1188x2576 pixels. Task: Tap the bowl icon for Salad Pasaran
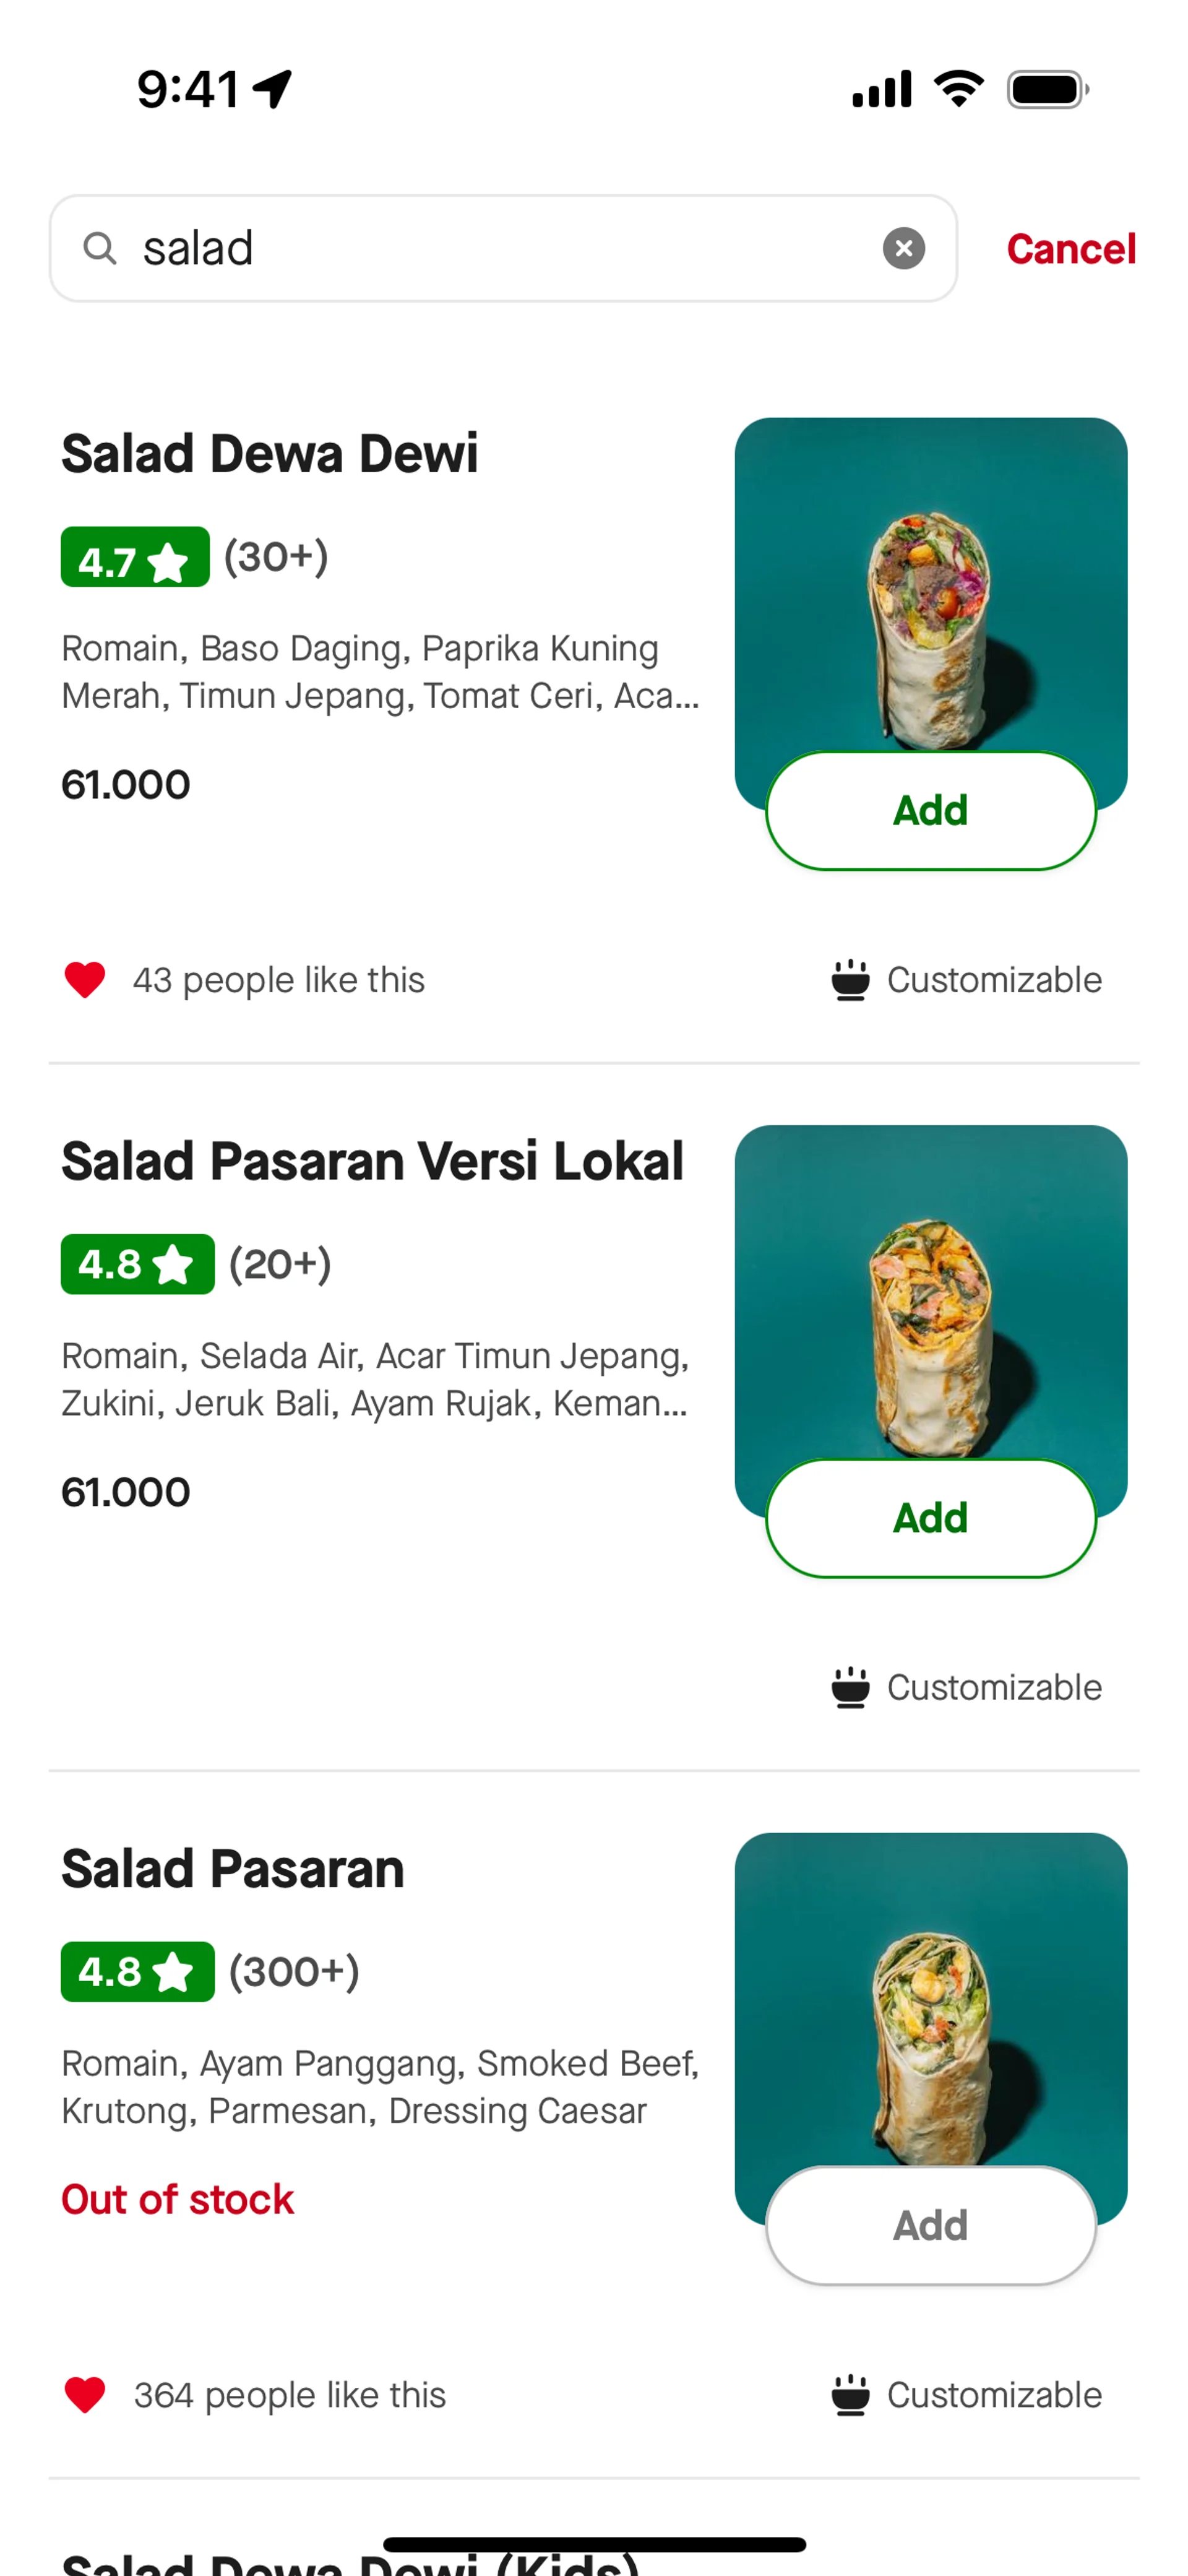(x=850, y=2395)
